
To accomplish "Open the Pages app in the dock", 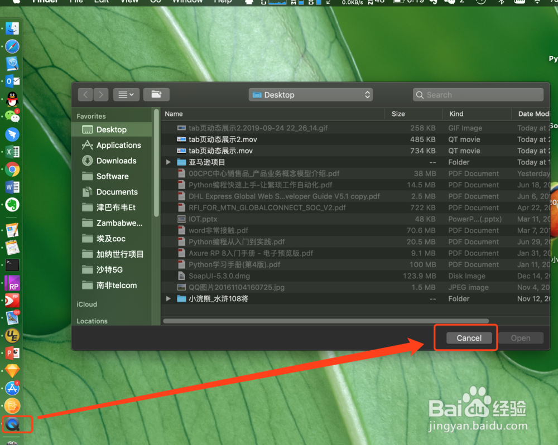I will coord(12,230).
